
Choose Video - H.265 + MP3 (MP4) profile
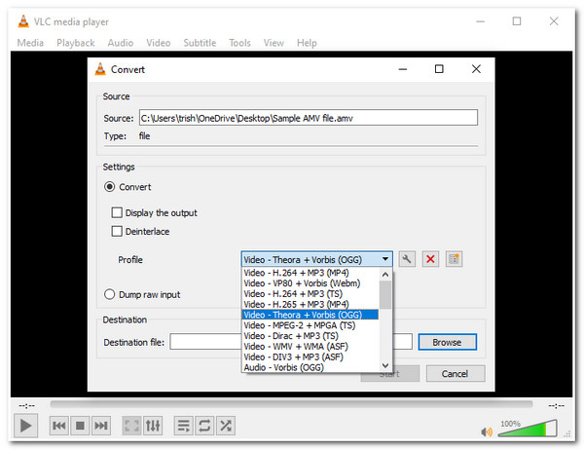310,304
